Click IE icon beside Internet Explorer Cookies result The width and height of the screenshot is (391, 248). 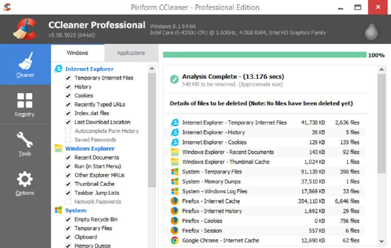click(175, 142)
